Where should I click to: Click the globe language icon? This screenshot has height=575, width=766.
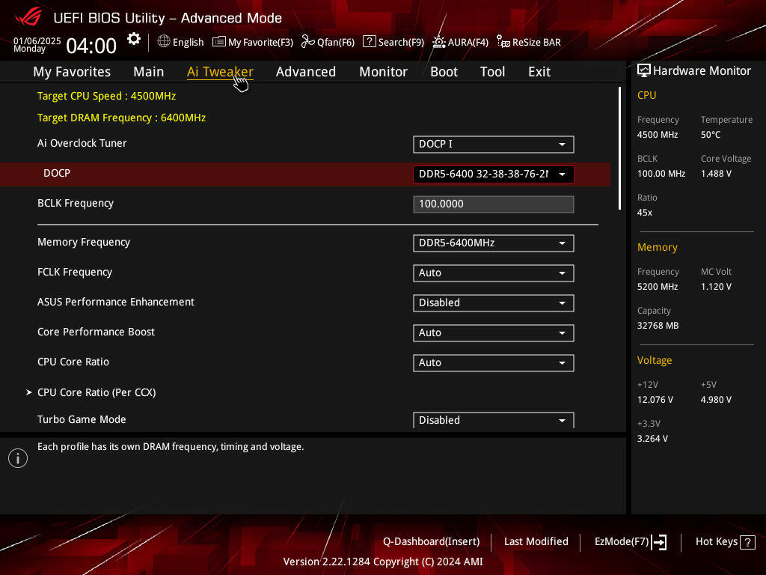(164, 42)
